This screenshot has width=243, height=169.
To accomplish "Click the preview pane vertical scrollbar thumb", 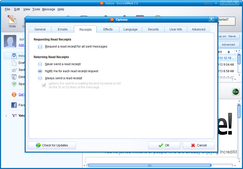I will click(x=239, y=111).
